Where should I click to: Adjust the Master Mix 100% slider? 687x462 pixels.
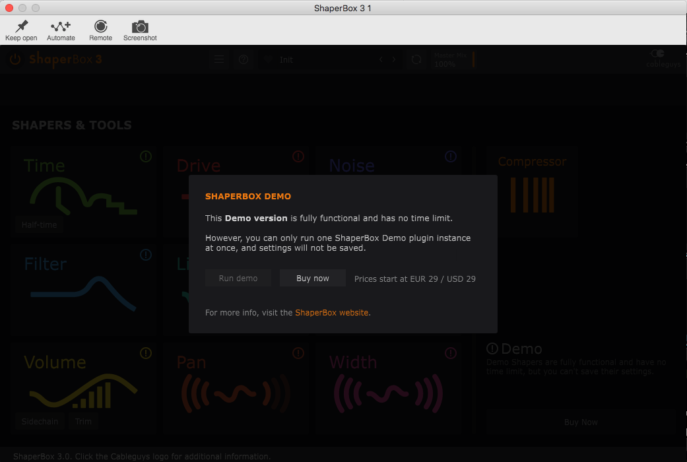454,59
